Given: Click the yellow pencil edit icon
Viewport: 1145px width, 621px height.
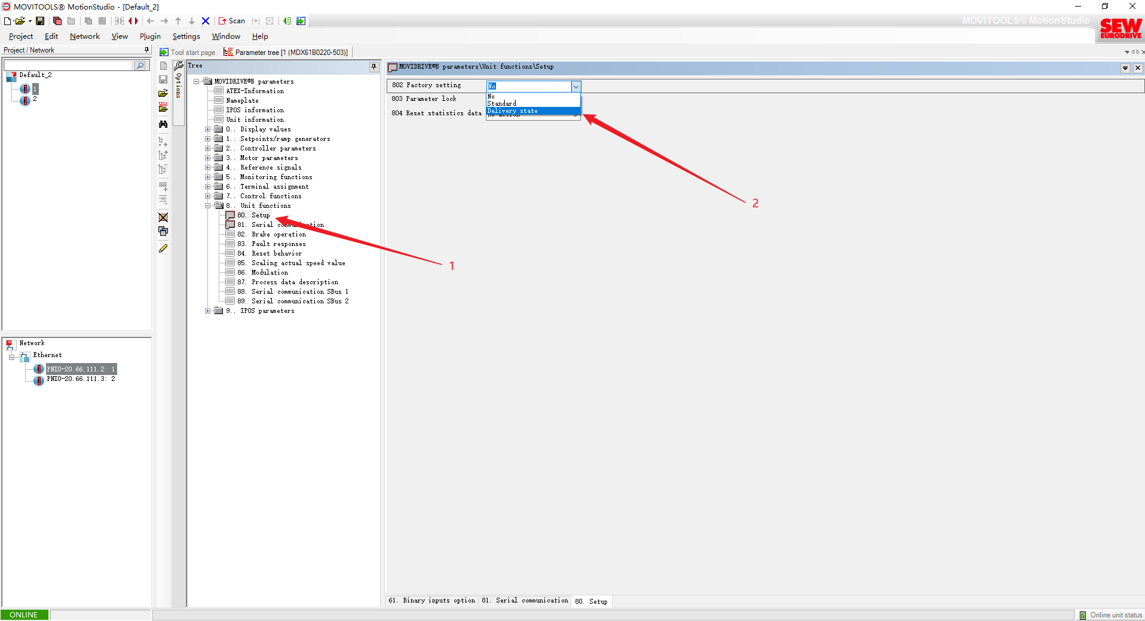Looking at the screenshot, I should [163, 248].
